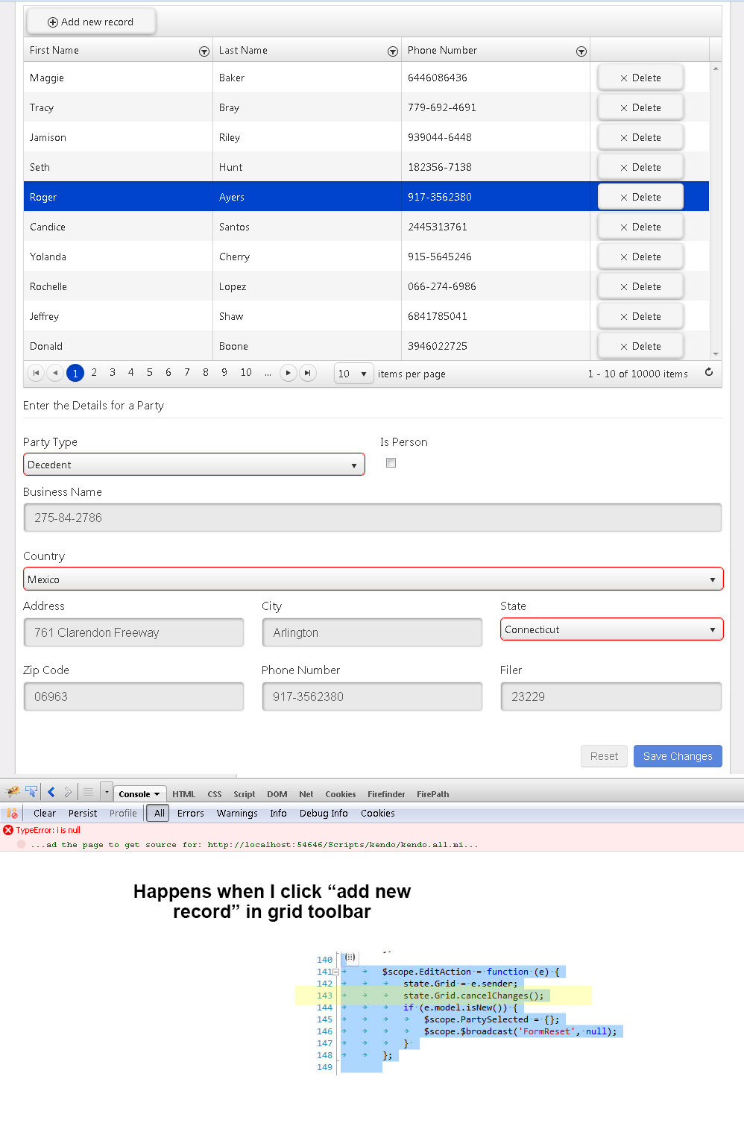
Task: Collapse code fold at line 141
Action: (x=335, y=972)
